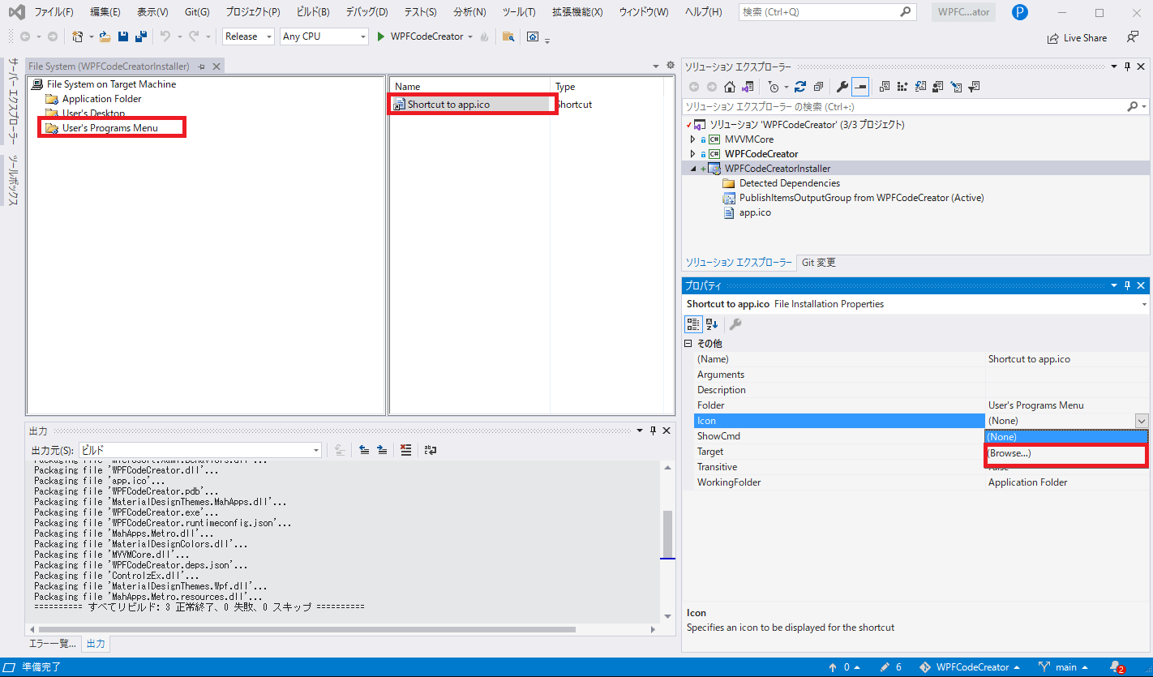Choose (Browse...) in Icon dropdown list
The image size is (1153, 677).
pyautogui.click(x=1066, y=453)
